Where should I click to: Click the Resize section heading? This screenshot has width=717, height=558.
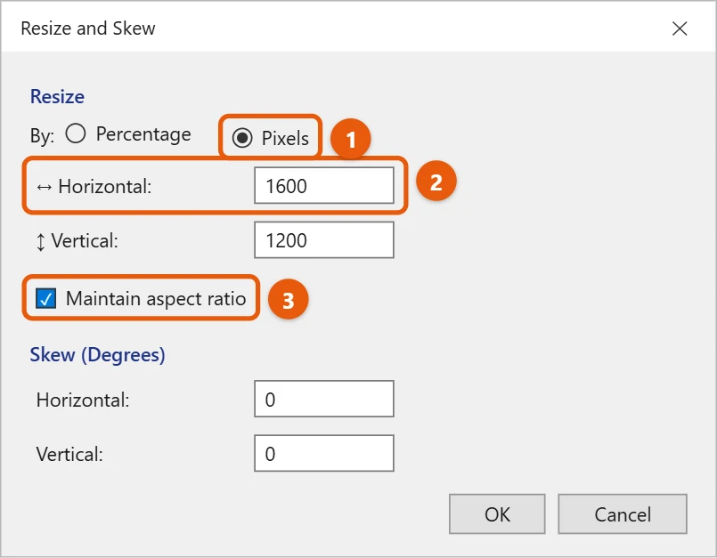coord(57,96)
